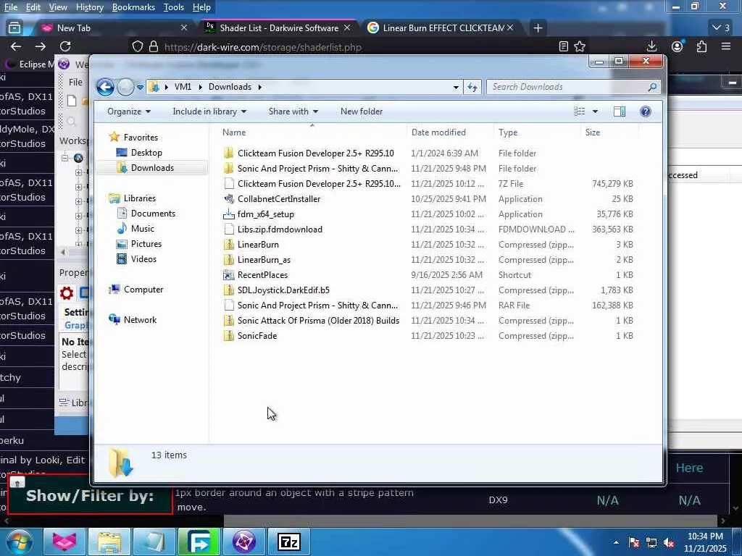Open Music library
This screenshot has height=556, width=742.
click(143, 228)
